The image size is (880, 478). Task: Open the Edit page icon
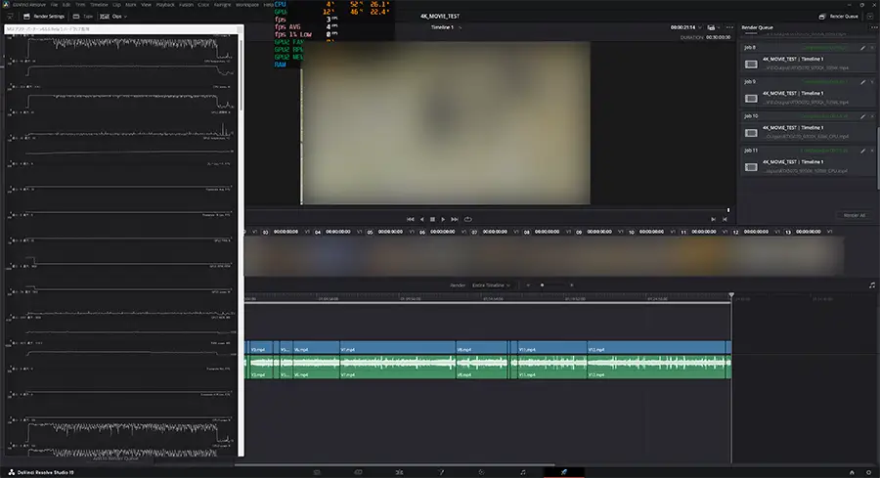[x=399, y=472]
